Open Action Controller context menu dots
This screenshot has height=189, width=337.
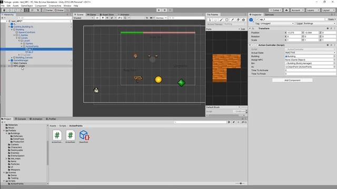tap(334, 45)
